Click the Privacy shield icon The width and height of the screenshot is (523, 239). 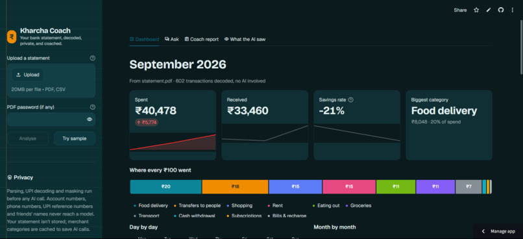coord(10,177)
